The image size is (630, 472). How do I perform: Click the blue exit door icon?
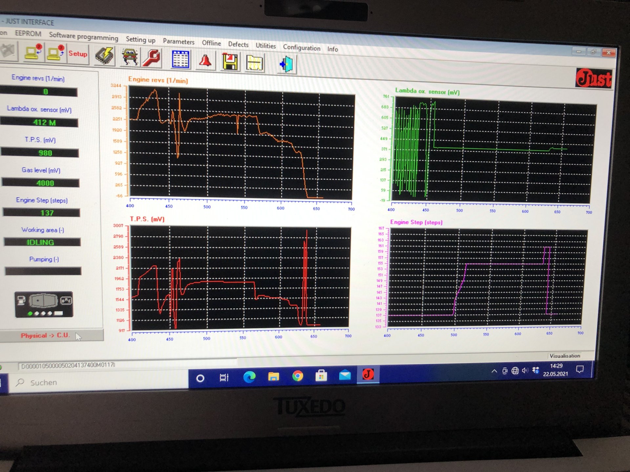[286, 64]
